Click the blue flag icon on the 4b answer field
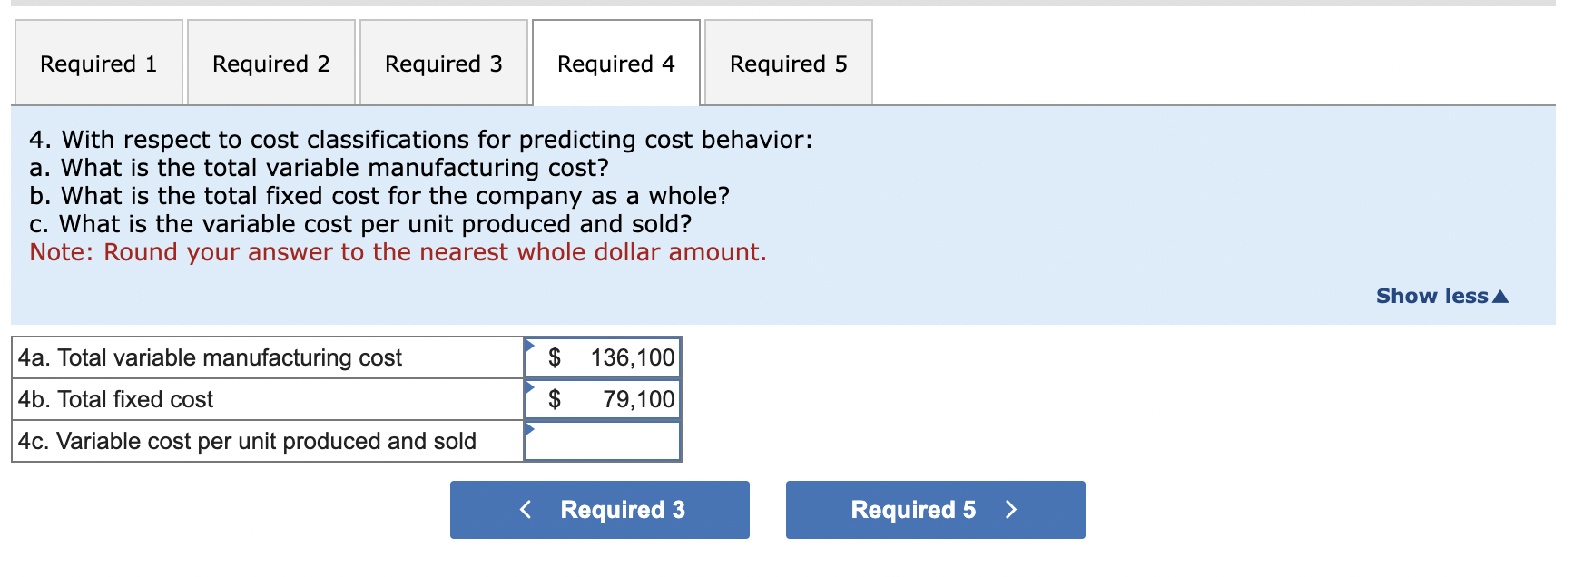The width and height of the screenshot is (1583, 577). tap(529, 387)
